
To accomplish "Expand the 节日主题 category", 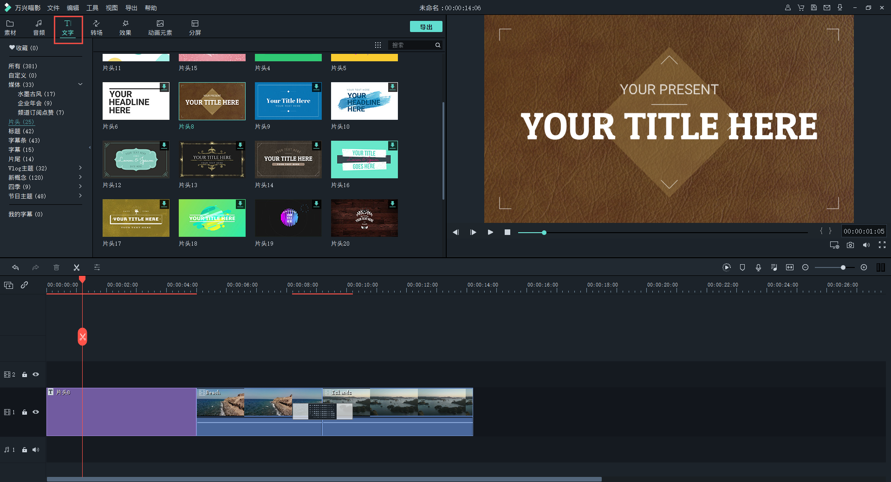I will click(80, 196).
